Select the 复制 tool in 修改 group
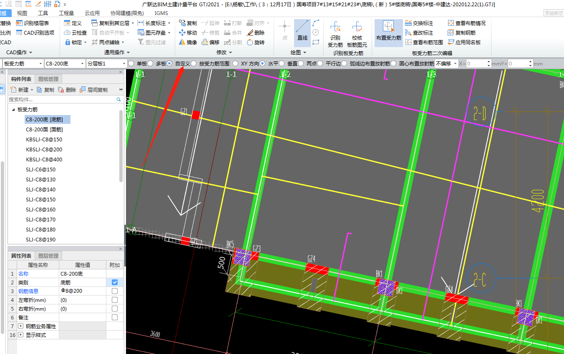Screen dimensions: 564x354 pyautogui.click(x=188, y=23)
